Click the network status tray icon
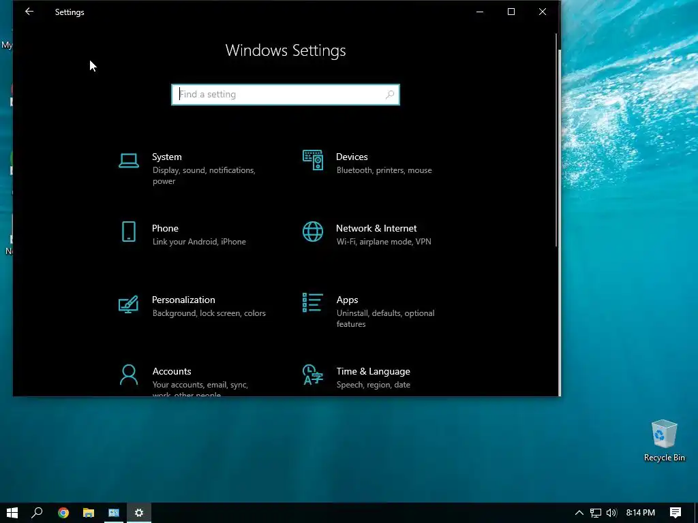The height and width of the screenshot is (523, 698). point(596,513)
